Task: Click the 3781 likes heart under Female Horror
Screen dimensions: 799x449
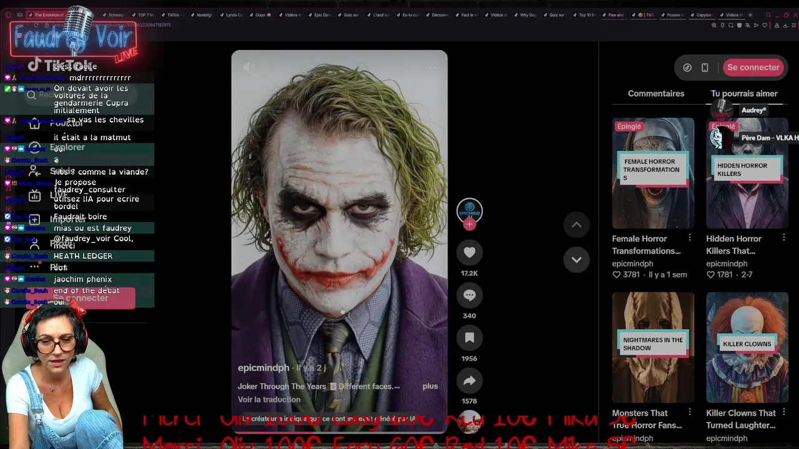Action: (x=617, y=274)
